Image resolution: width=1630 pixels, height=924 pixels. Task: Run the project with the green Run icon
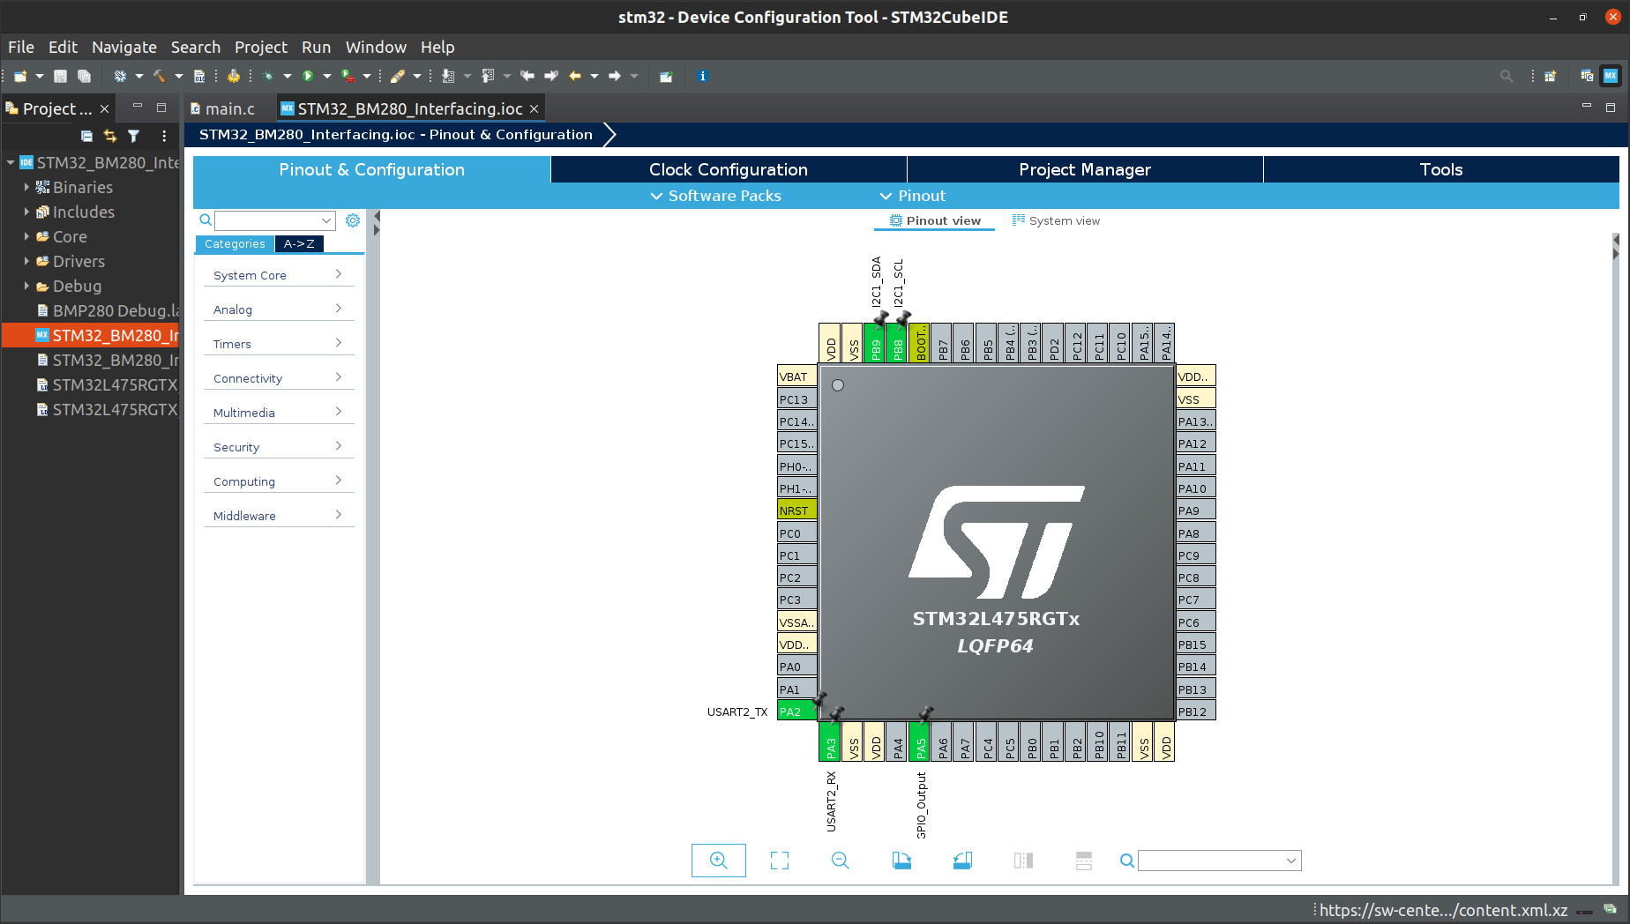click(306, 76)
